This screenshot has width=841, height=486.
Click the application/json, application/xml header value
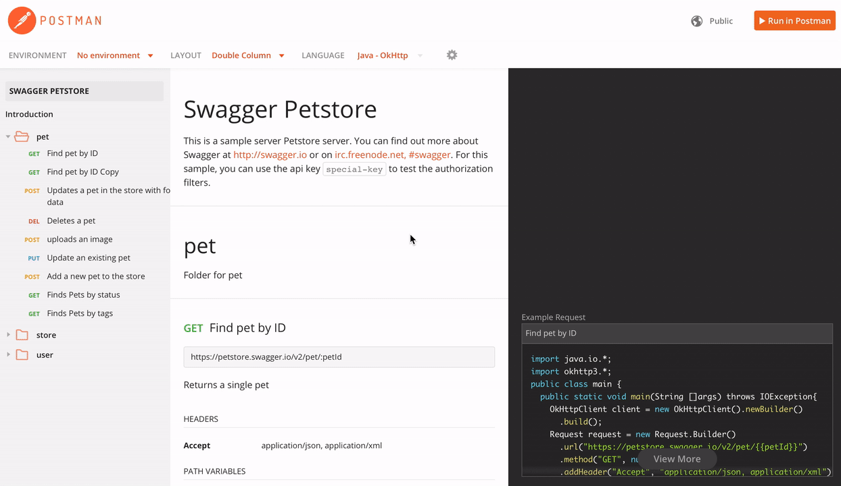(x=322, y=446)
